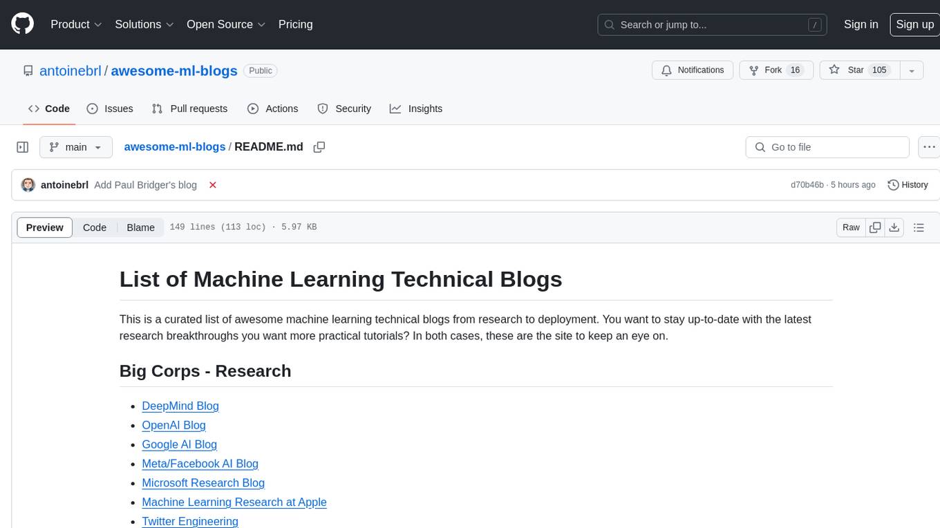Click the fork count 16

pyautogui.click(x=795, y=70)
